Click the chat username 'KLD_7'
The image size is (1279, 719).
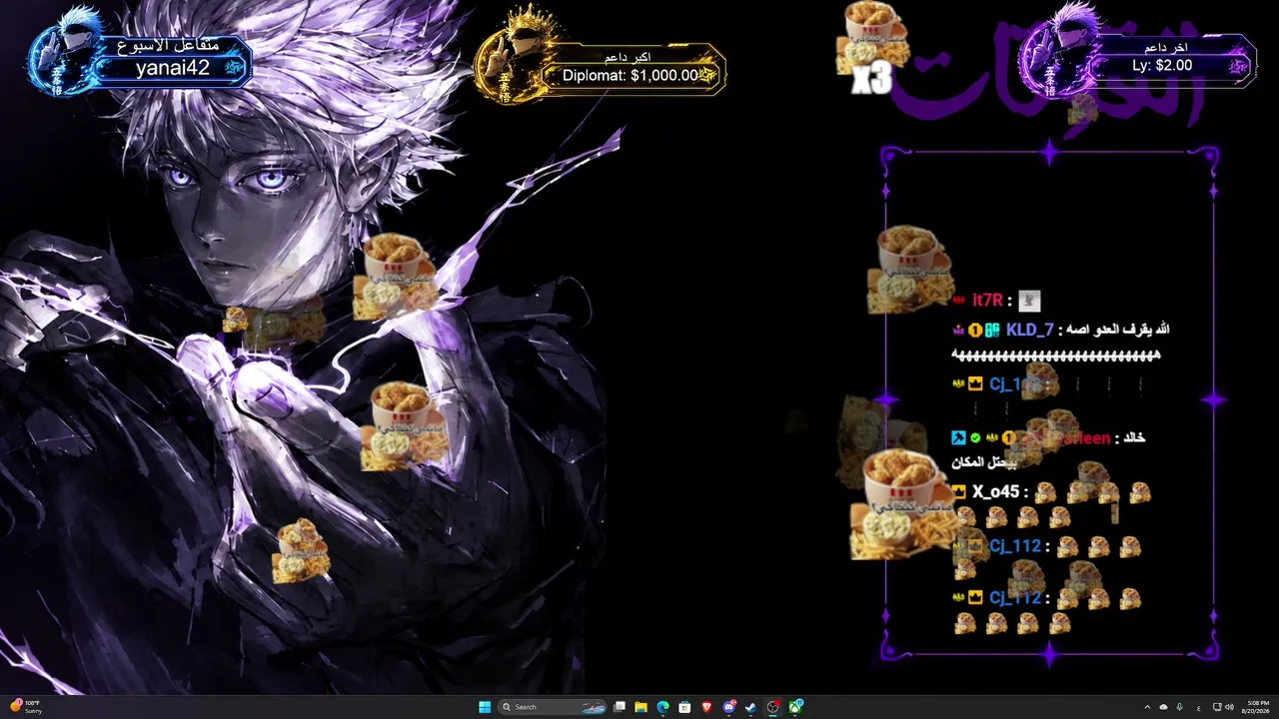tap(1030, 330)
